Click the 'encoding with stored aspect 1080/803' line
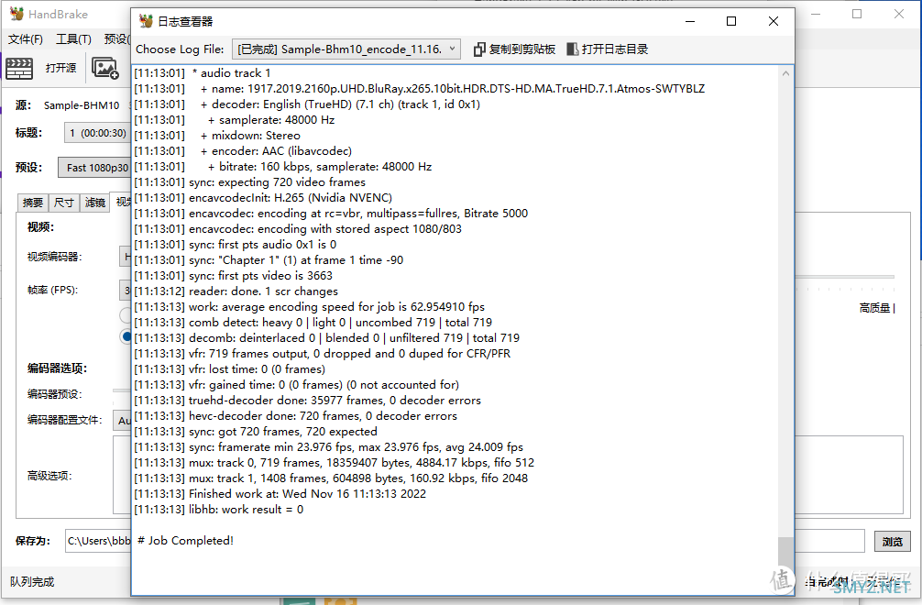This screenshot has height=605, width=922. coord(298,229)
